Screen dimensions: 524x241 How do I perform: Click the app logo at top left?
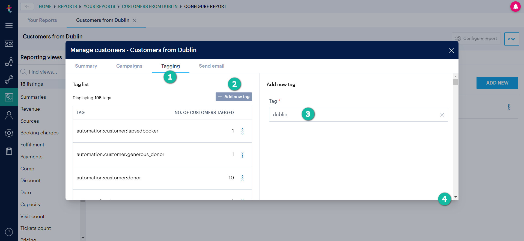pos(9,8)
